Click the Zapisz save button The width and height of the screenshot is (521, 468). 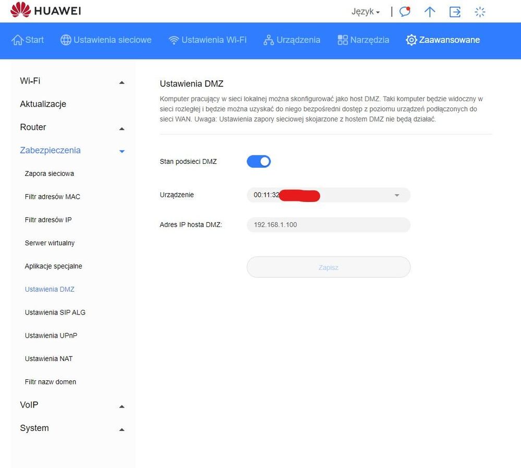click(329, 267)
